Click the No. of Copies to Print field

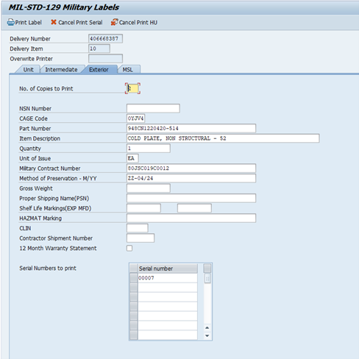coord(132,88)
